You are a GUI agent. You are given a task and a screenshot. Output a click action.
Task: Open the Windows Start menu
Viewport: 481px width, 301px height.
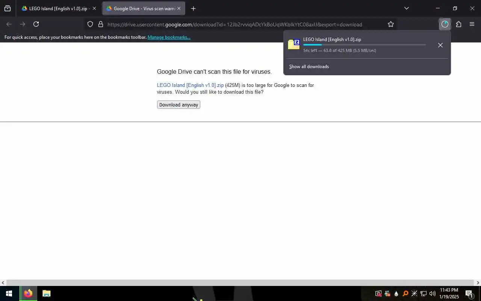point(9,293)
